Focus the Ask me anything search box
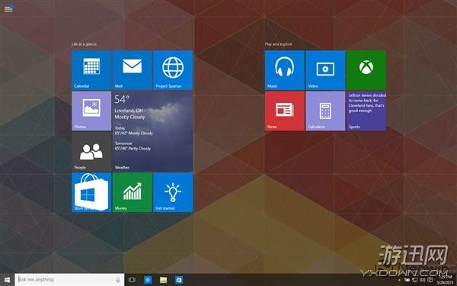Image resolution: width=457 pixels, height=286 pixels. coord(69,280)
